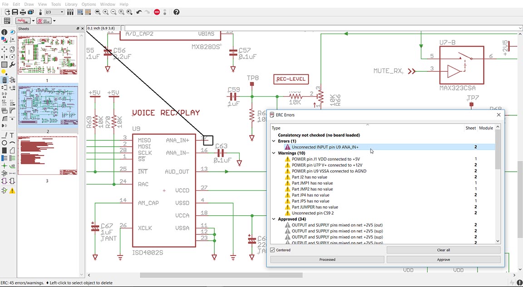Uncheck the Centered checkbox
Image resolution: width=523 pixels, height=287 pixels.
272,250
